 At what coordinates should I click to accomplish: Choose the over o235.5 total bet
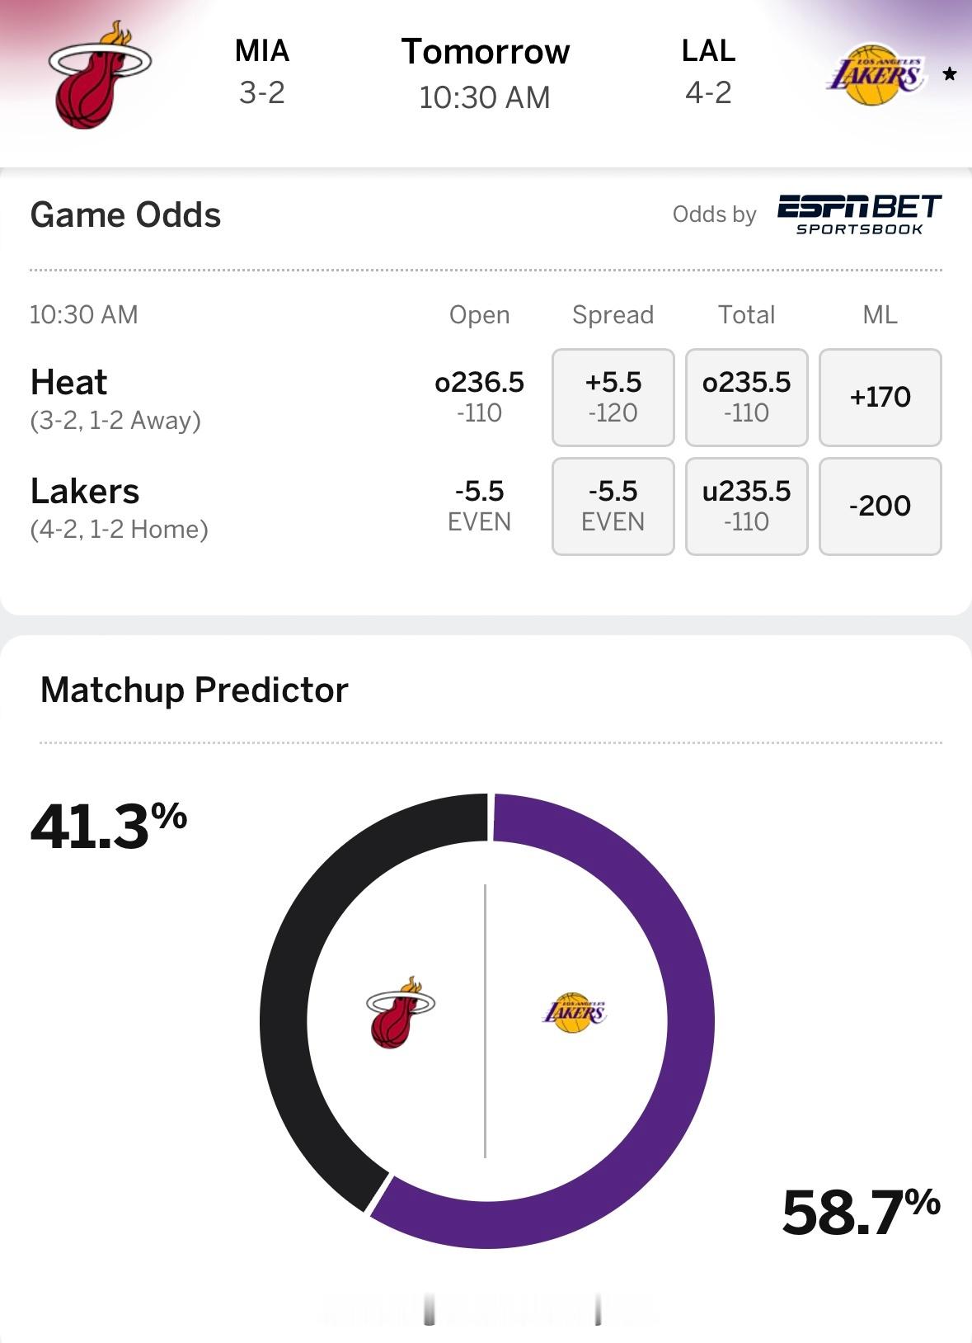(x=746, y=397)
